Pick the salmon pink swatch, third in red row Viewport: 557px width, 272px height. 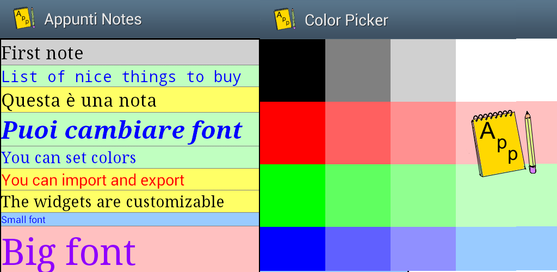pyautogui.click(x=423, y=133)
